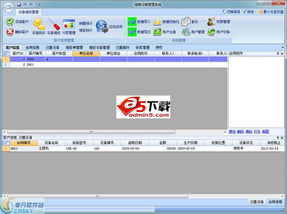The image size is (287, 214).
Task: Click 销售统计 button
Action: 85,23
